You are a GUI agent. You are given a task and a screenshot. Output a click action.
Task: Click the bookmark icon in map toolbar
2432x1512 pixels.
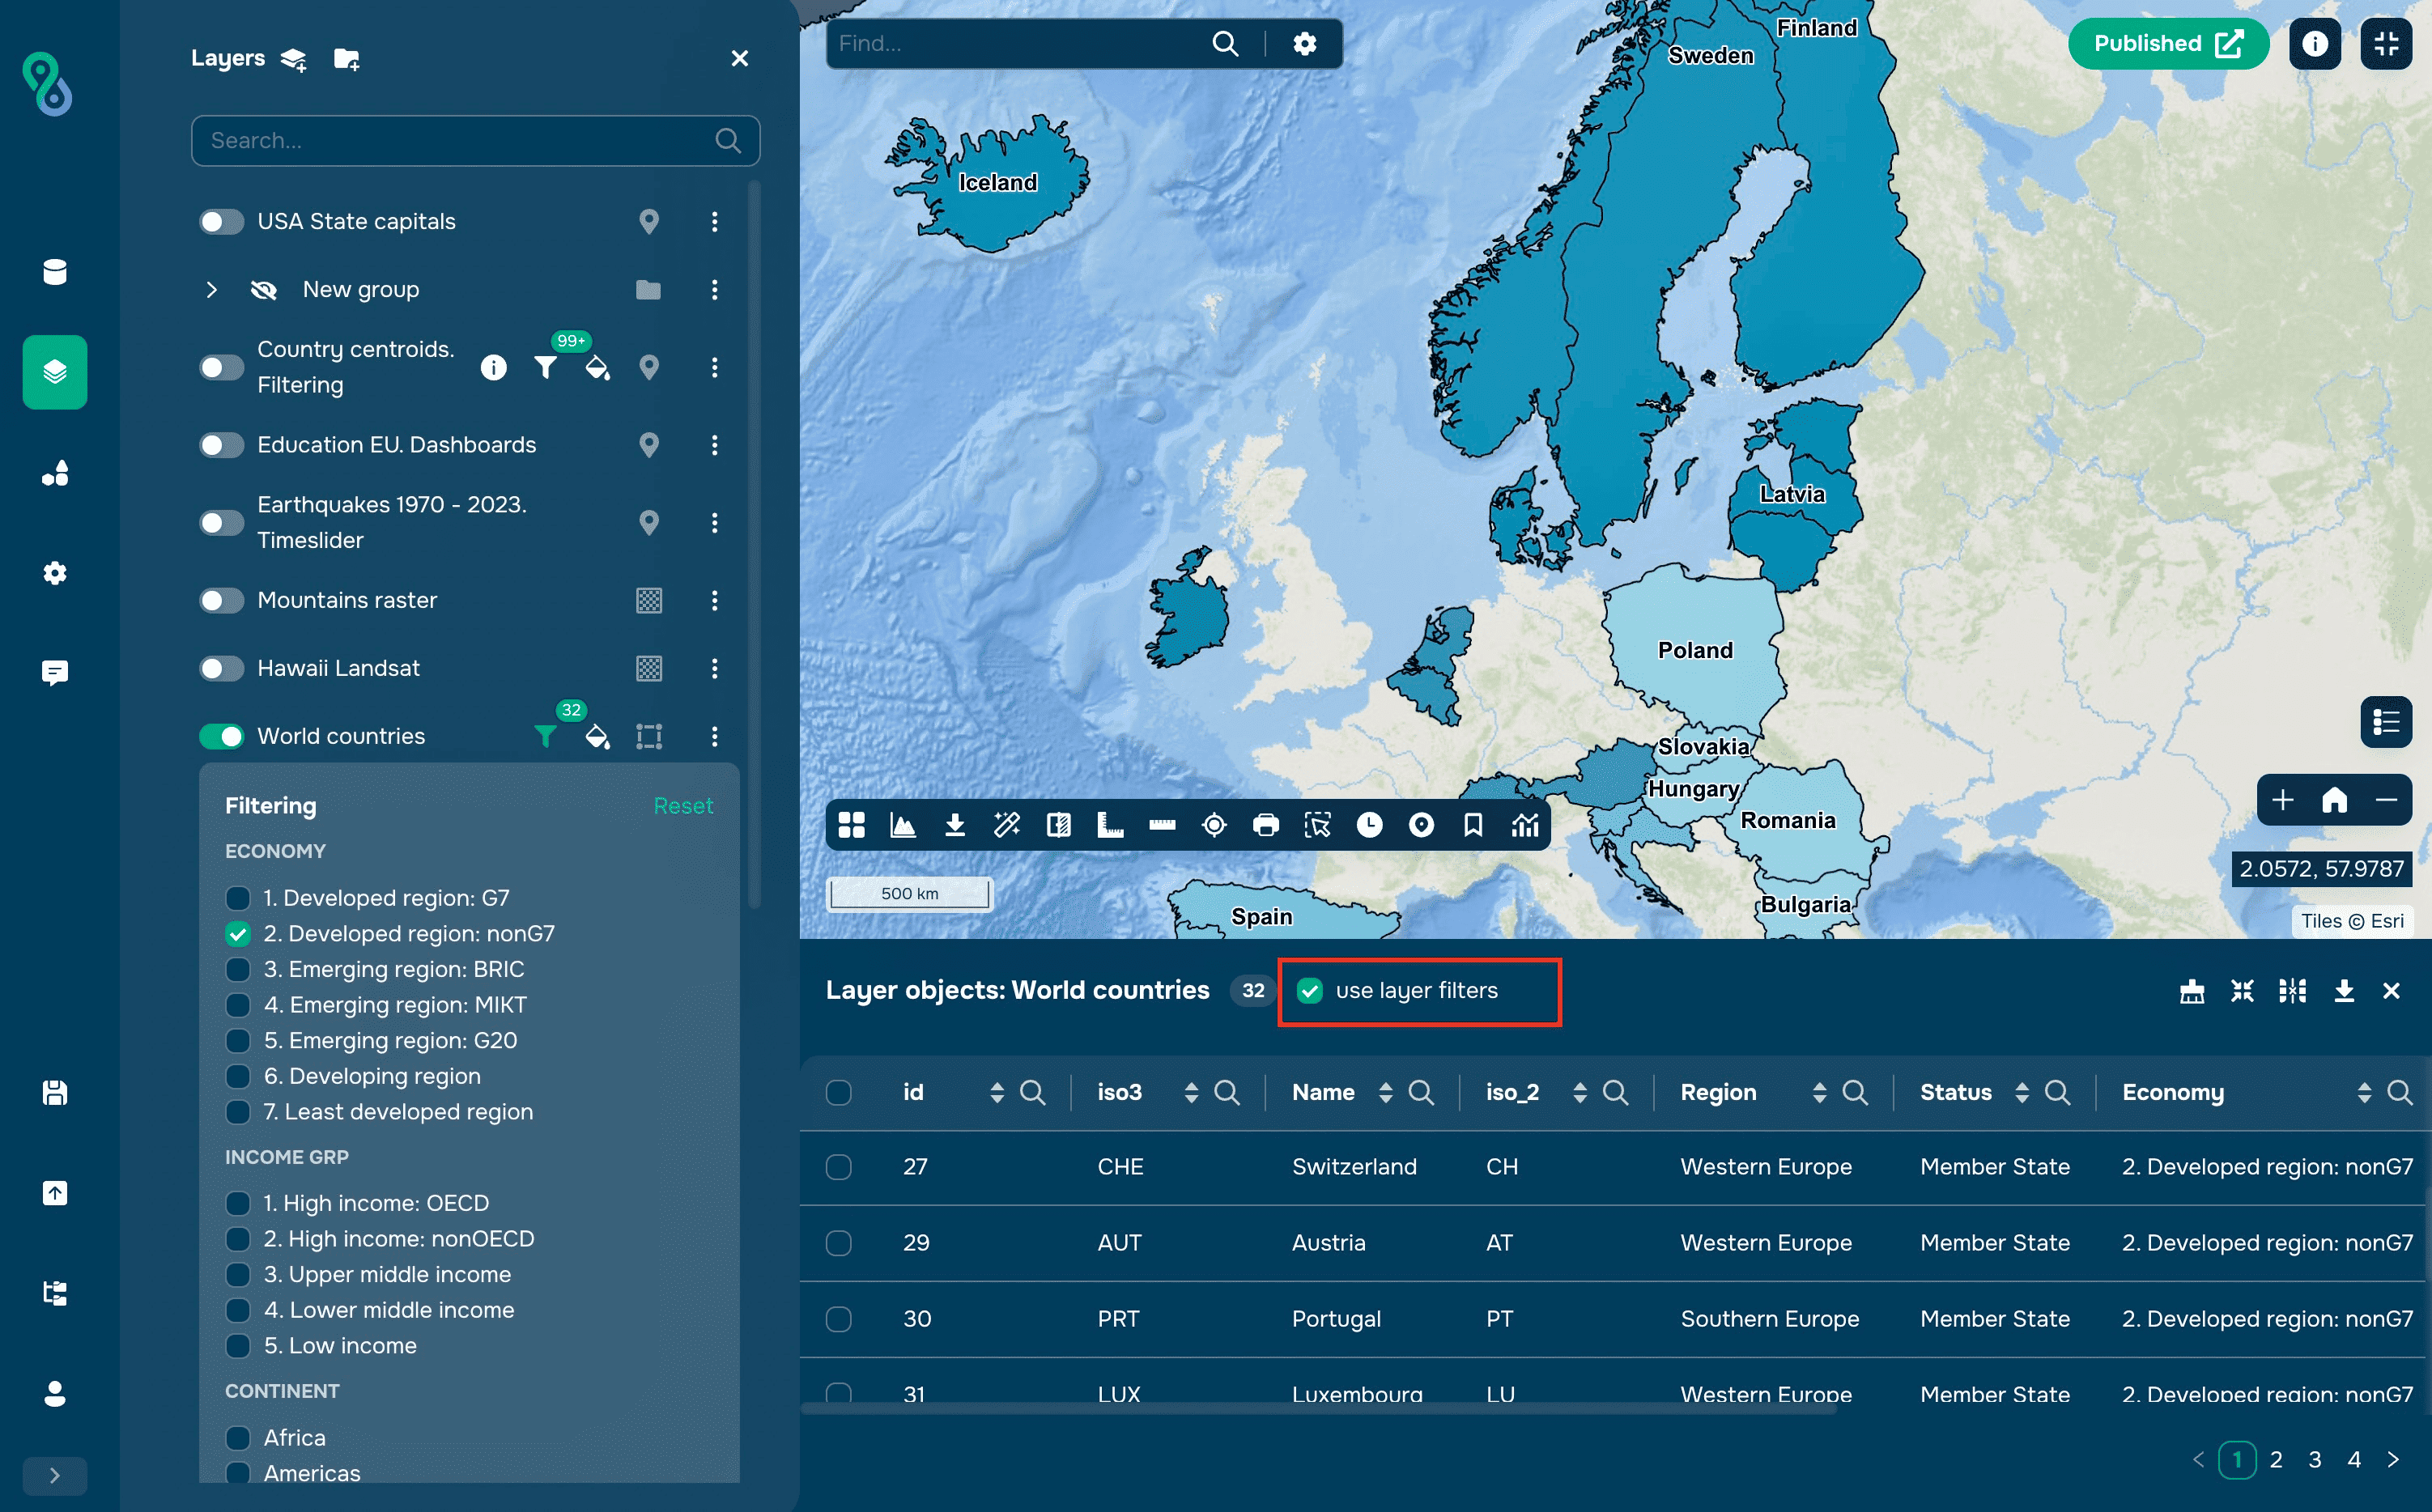tap(1472, 825)
